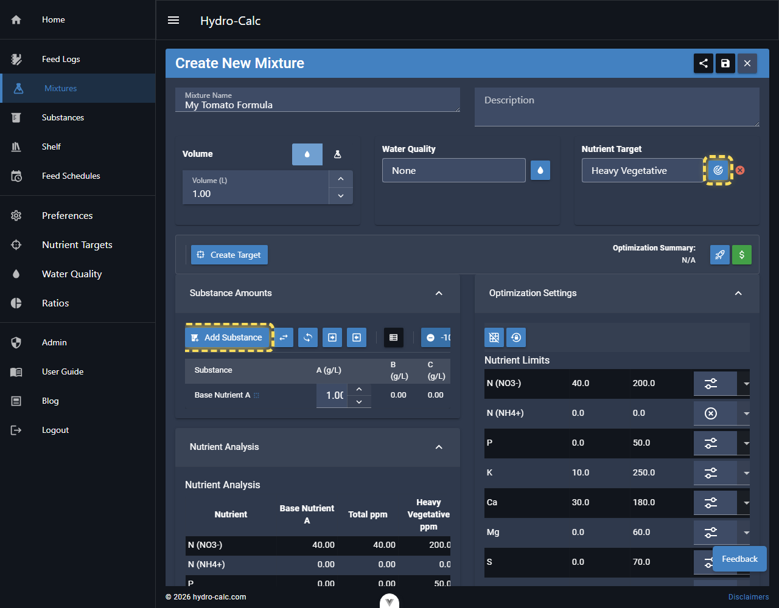Click the highlighted nutrient target icon

(718, 170)
